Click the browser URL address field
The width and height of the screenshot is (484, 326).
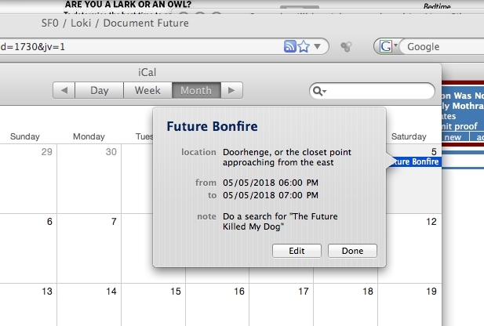tap(141, 46)
